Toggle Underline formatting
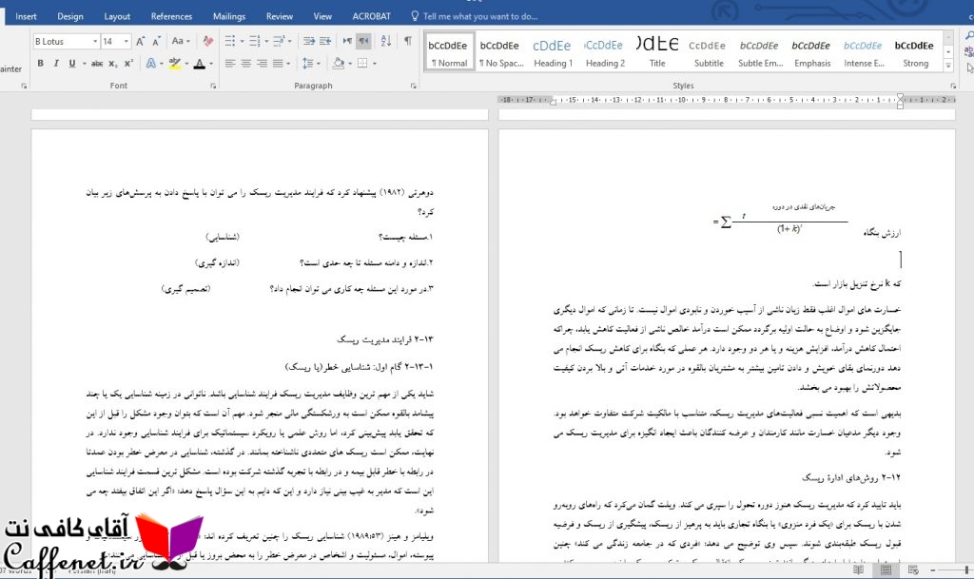The image size is (974, 579). pyautogui.click(x=72, y=64)
